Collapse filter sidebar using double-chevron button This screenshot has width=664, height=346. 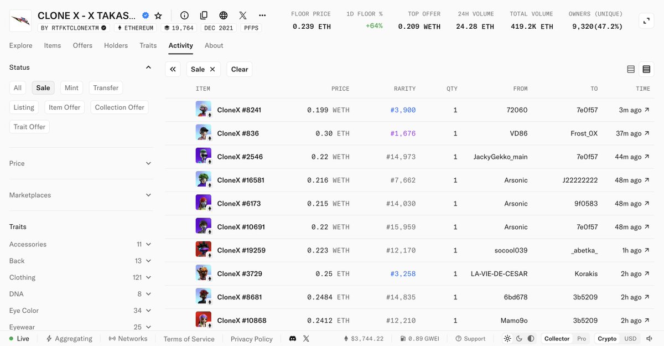pyautogui.click(x=173, y=69)
